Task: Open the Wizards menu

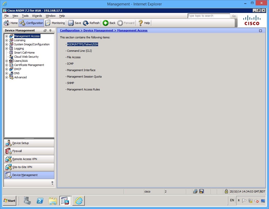Action: point(37,16)
